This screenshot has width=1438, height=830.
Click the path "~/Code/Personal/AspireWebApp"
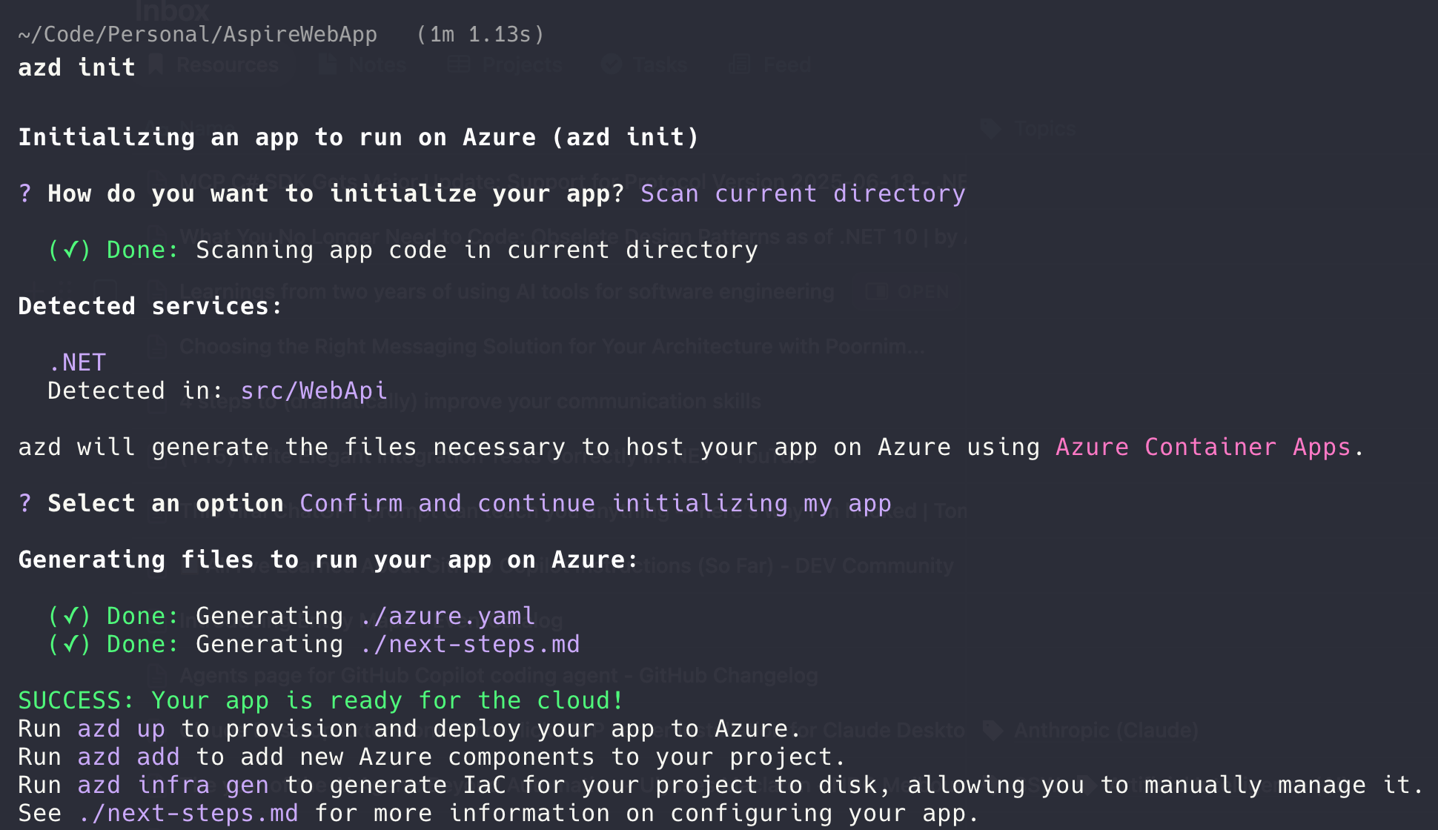tap(197, 35)
